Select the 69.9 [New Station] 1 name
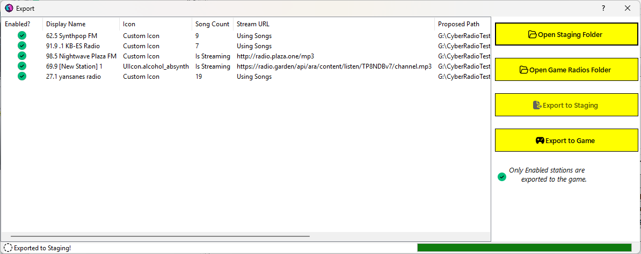The height and width of the screenshot is (254, 641). click(74, 66)
